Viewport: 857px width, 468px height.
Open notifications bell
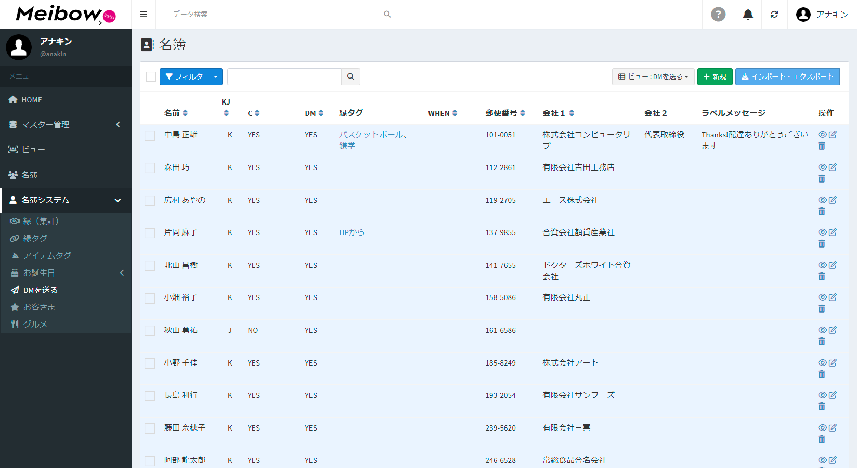(x=748, y=15)
